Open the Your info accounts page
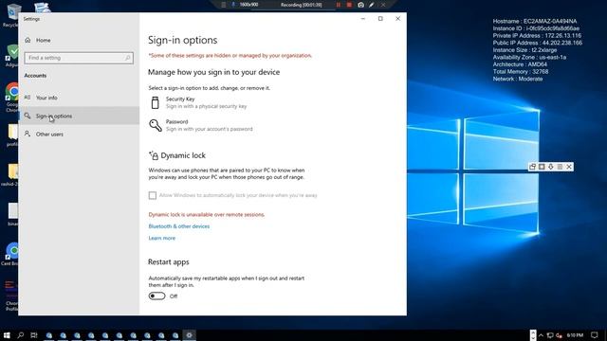The height and width of the screenshot is (341, 607). [x=79, y=98]
